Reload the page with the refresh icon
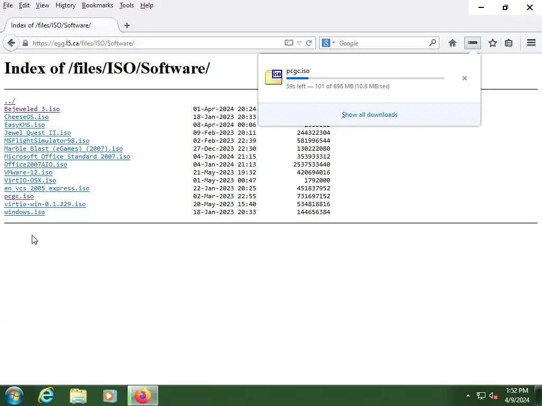The image size is (542, 406). (309, 43)
